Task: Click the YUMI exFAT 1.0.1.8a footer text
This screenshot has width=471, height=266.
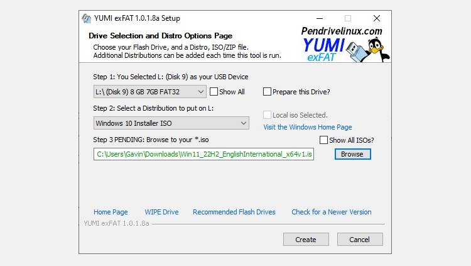Action: [x=116, y=223]
